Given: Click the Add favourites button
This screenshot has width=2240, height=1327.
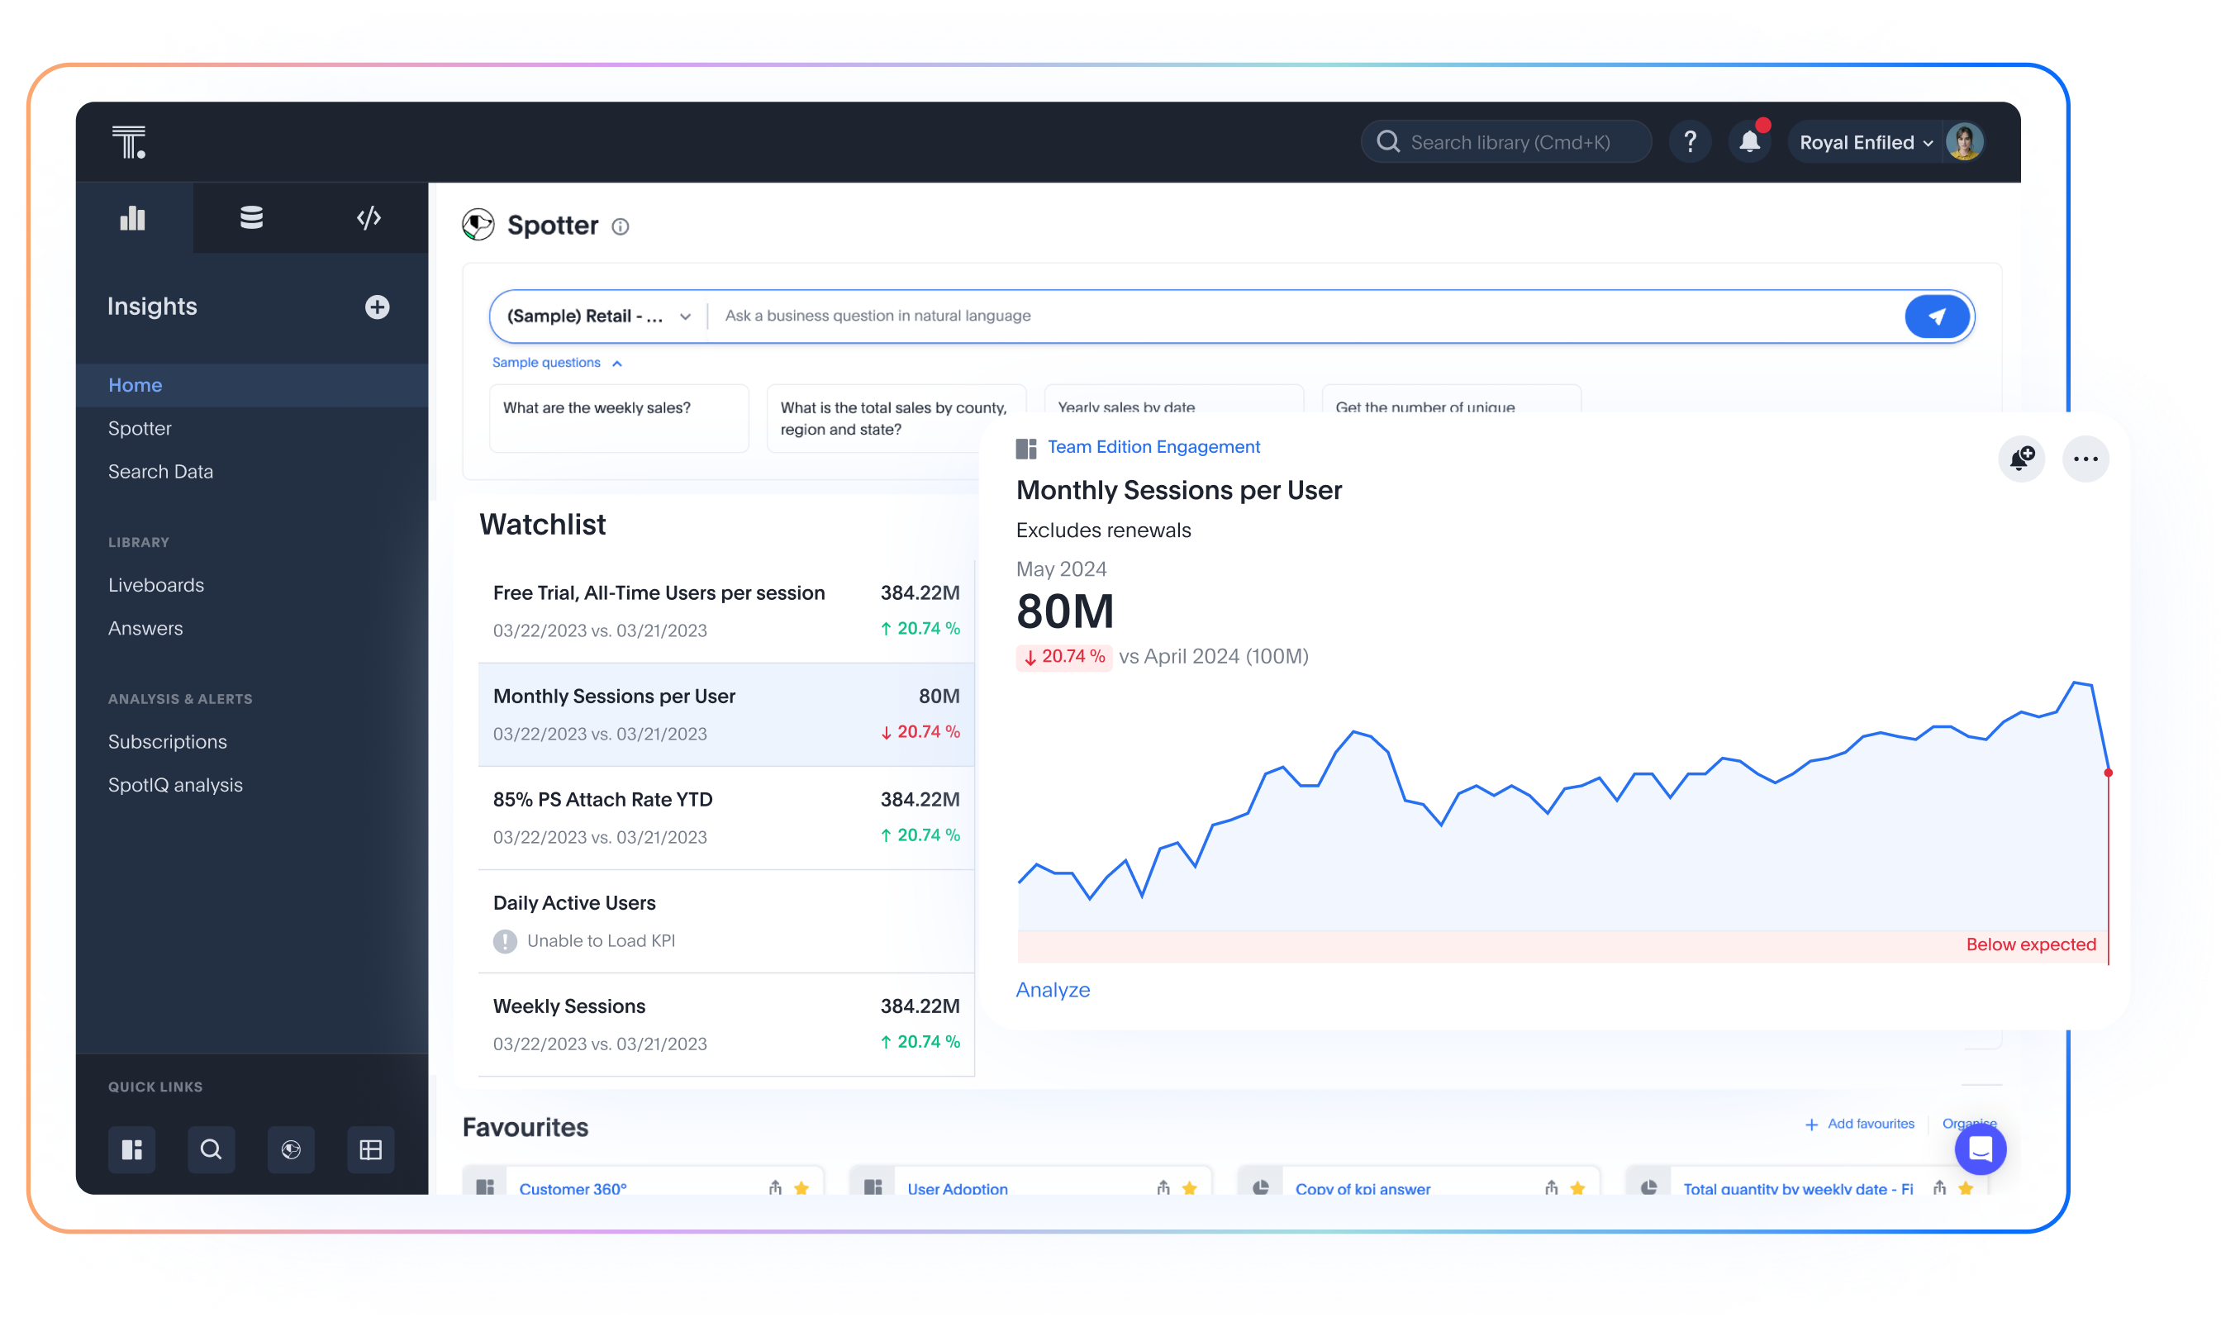Looking at the screenshot, I should (x=1861, y=1124).
